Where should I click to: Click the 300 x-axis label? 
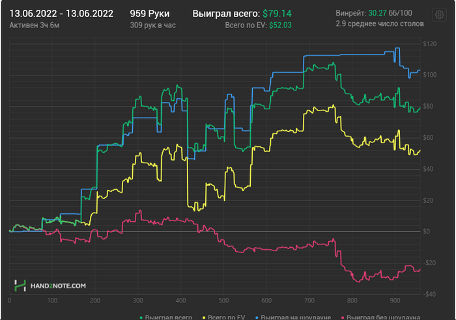click(138, 300)
